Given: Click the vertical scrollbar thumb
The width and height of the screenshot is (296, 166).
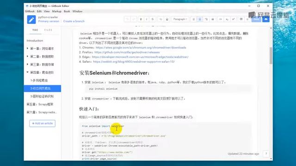Looking at the screenshot, I should tap(271, 55).
